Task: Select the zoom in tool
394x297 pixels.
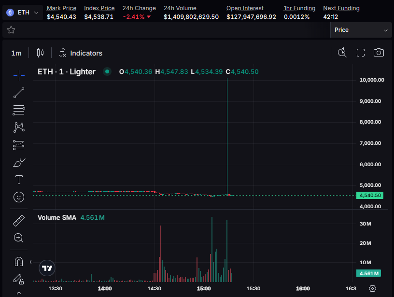Action: (x=19, y=238)
